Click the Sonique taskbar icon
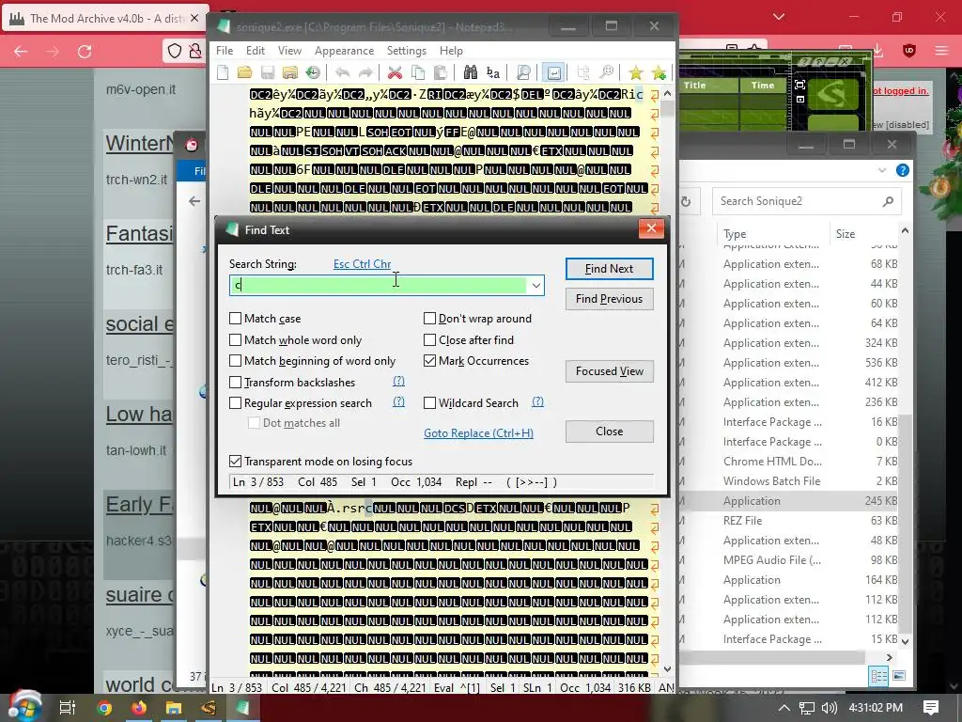962x722 pixels. coord(209,708)
